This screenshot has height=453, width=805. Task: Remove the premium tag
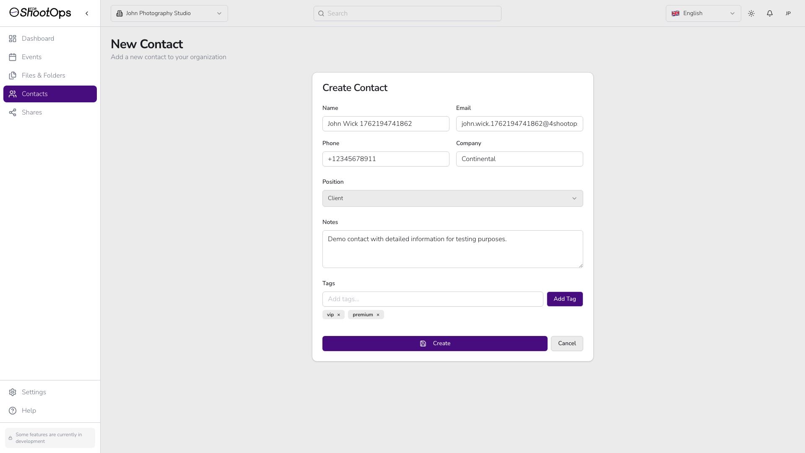coord(378,315)
